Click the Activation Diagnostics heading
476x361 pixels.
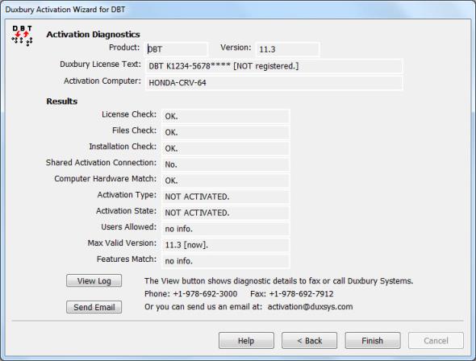pos(94,35)
